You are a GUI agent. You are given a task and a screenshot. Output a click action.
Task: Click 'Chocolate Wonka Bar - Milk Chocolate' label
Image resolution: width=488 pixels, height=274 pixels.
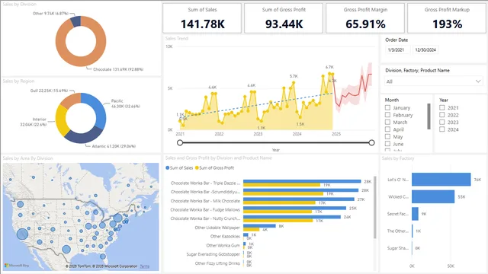(x=205, y=201)
